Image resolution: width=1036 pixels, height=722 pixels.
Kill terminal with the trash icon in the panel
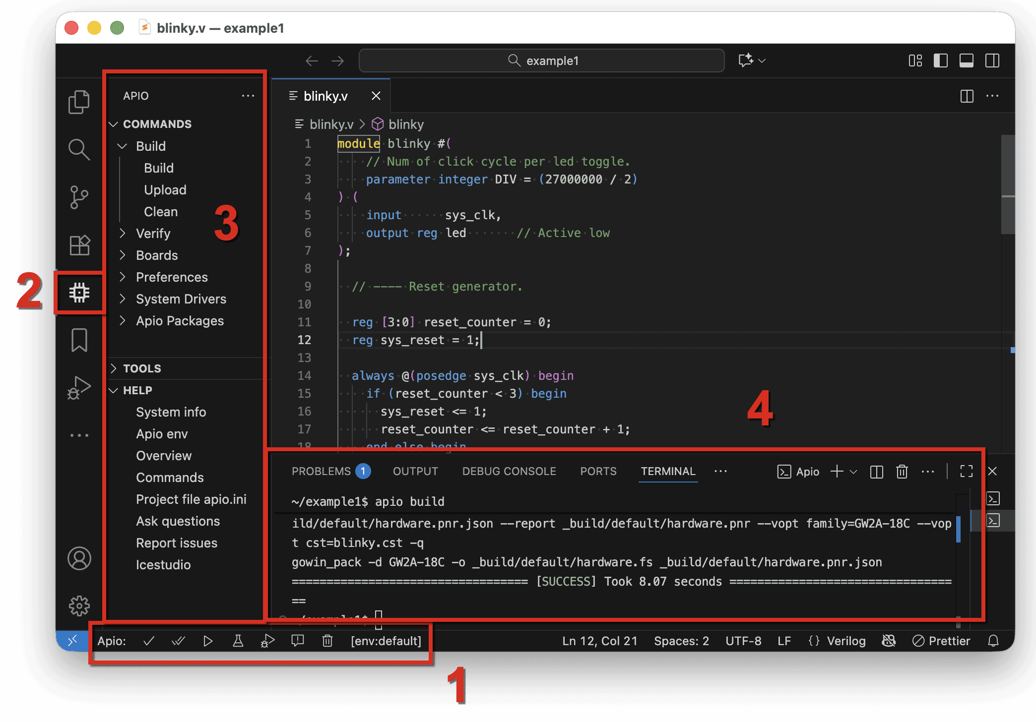click(x=902, y=472)
